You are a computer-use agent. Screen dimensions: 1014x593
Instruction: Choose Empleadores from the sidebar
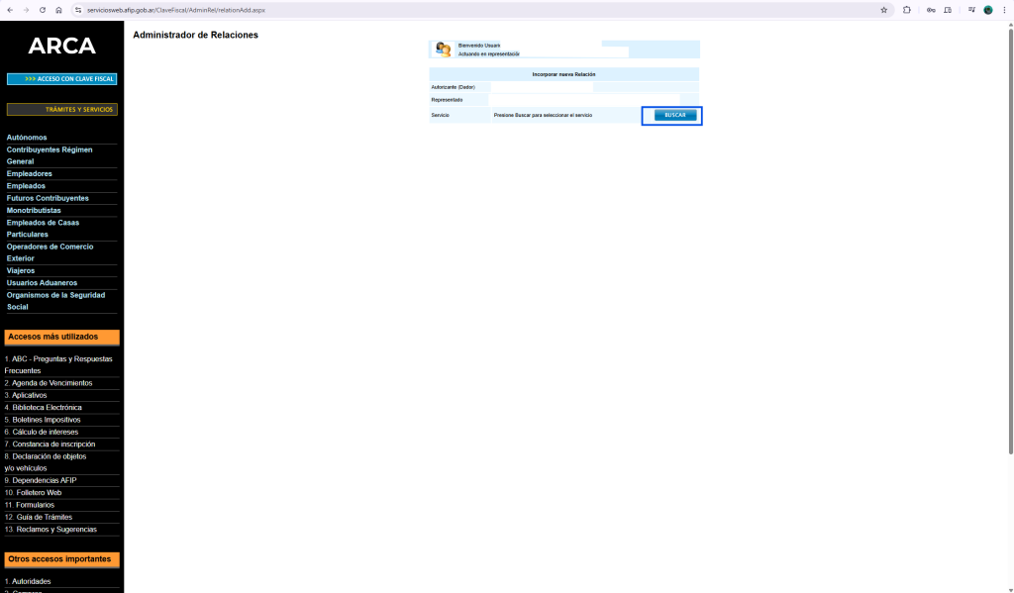(x=30, y=174)
